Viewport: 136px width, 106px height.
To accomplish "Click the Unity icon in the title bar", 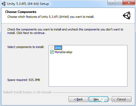I will pos(3,4).
